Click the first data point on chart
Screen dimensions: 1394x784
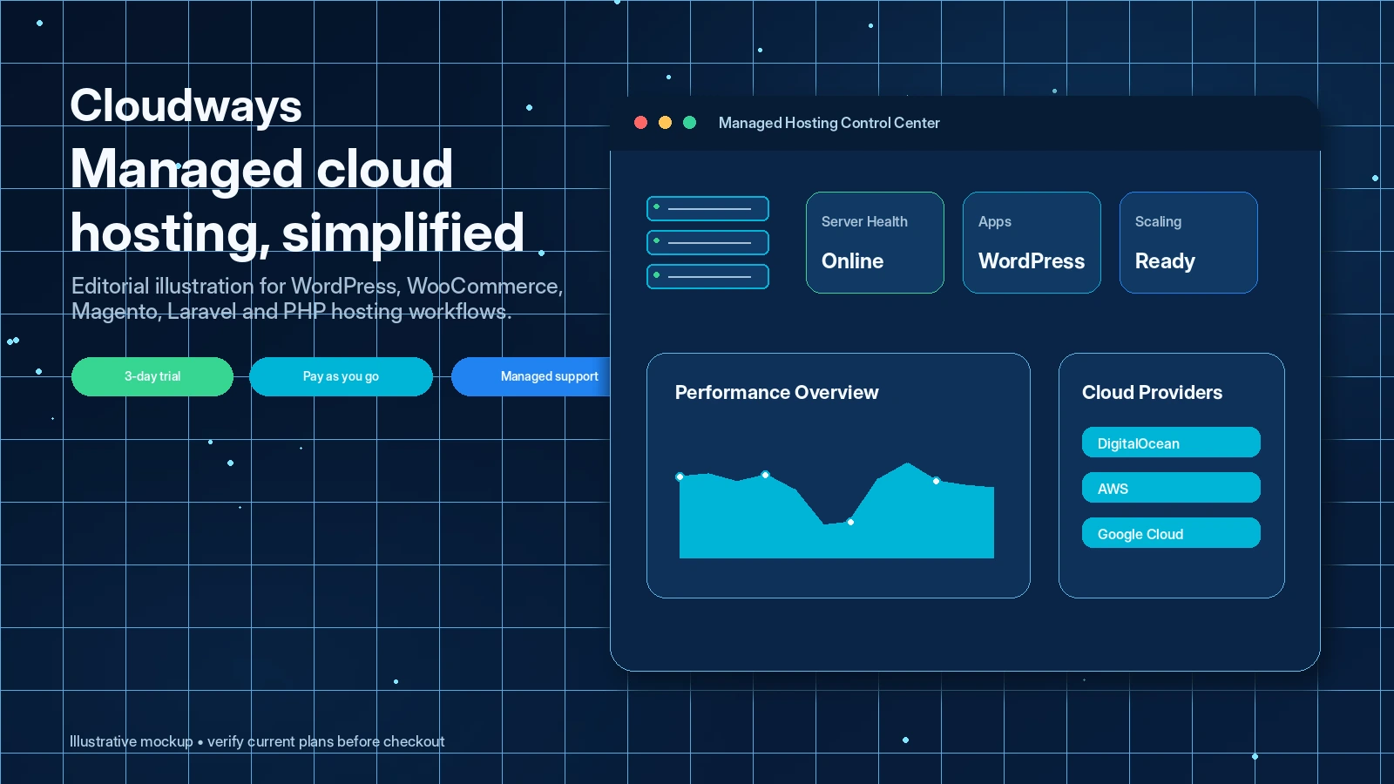[x=680, y=476]
